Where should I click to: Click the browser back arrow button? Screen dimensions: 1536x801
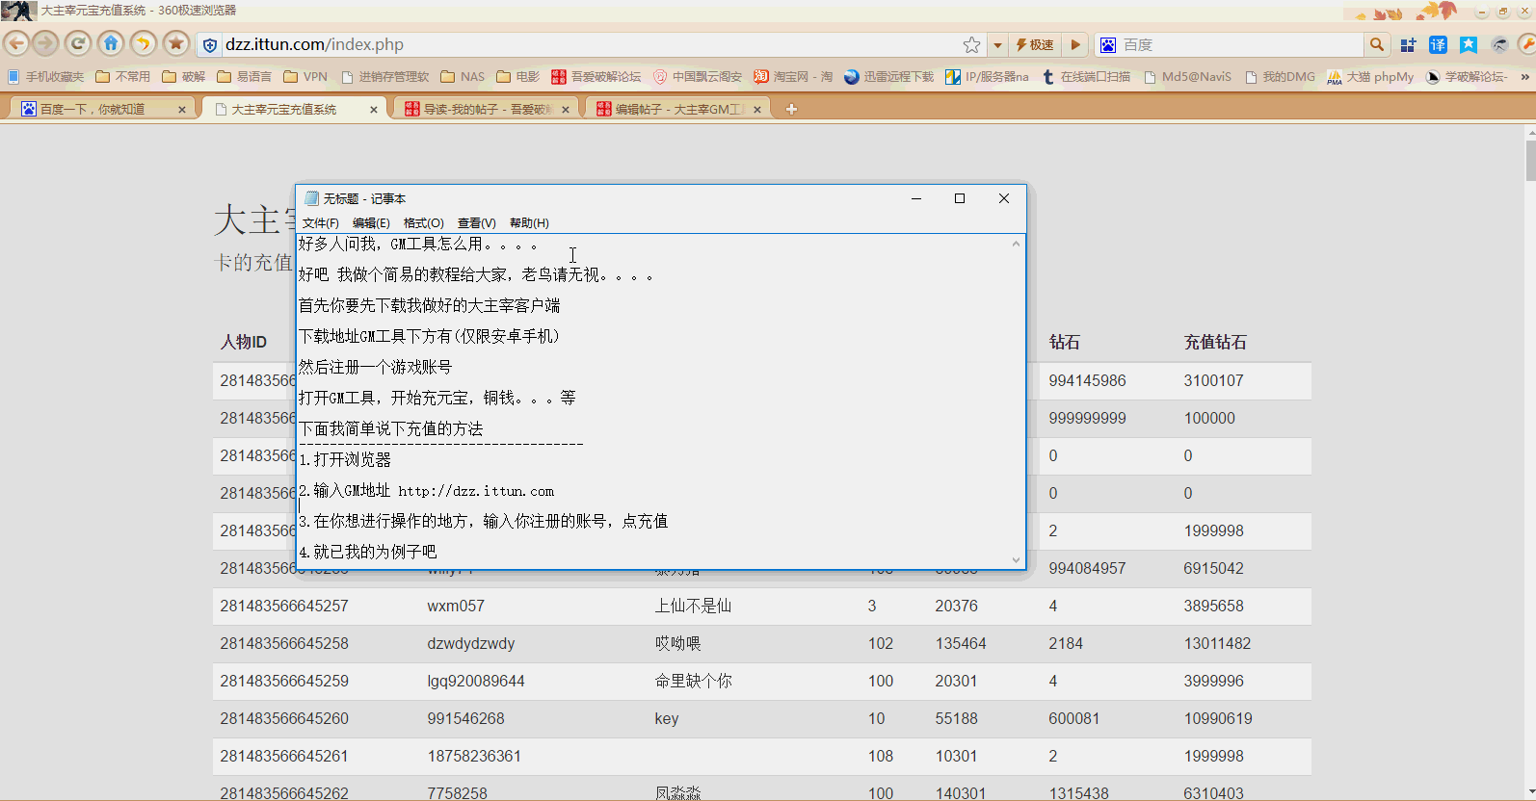pyautogui.click(x=16, y=43)
